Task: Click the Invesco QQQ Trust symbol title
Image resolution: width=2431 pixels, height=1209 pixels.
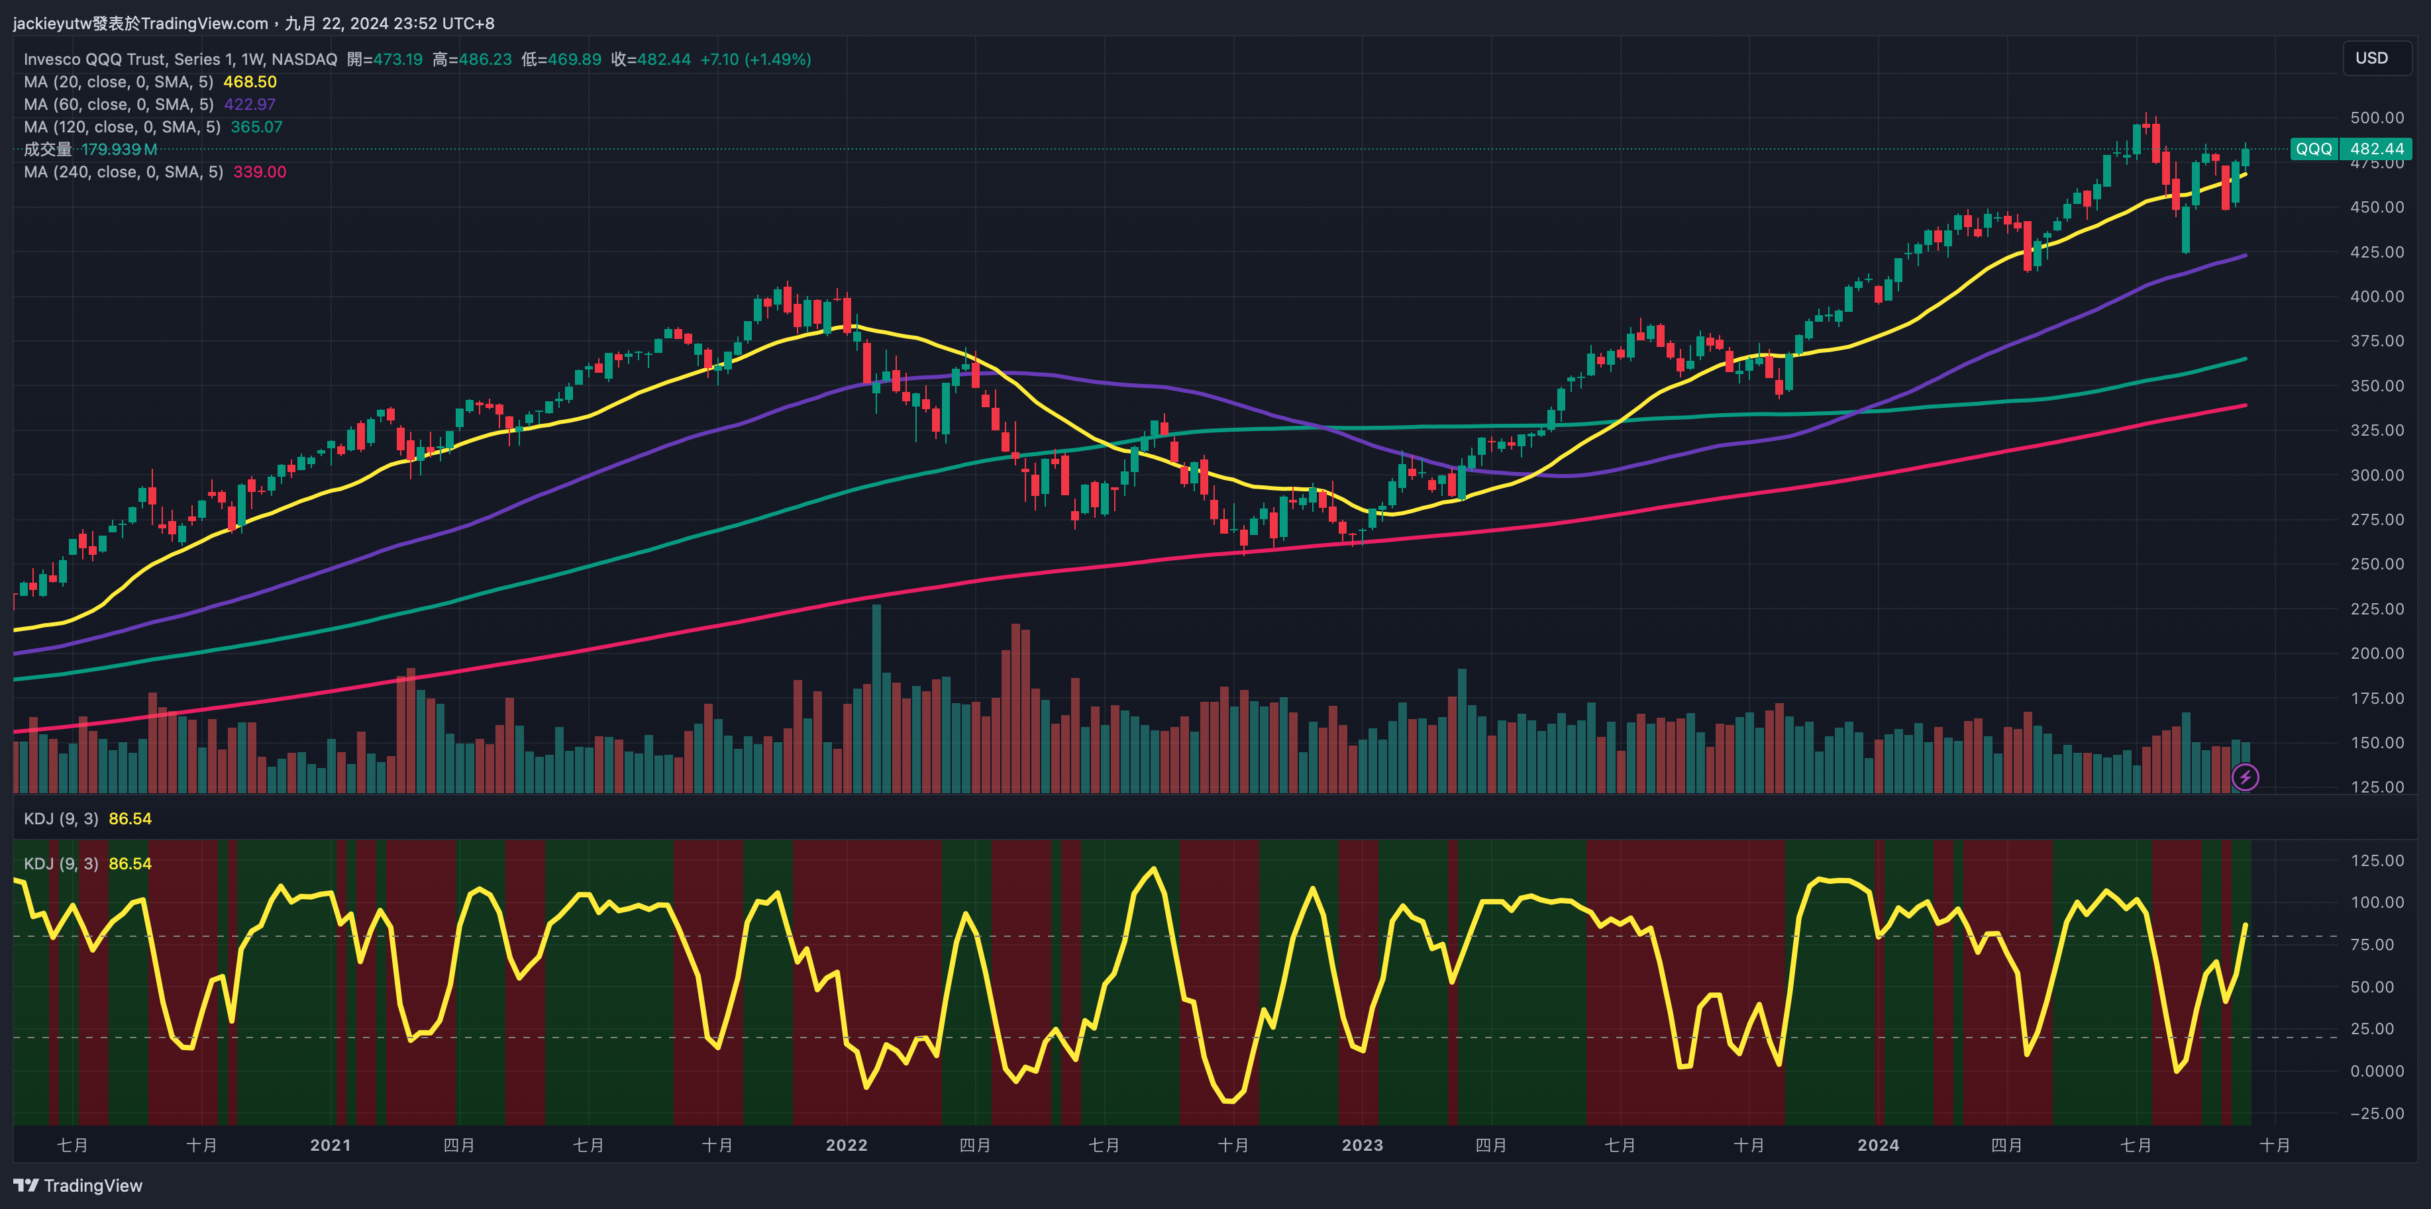Action: point(180,60)
